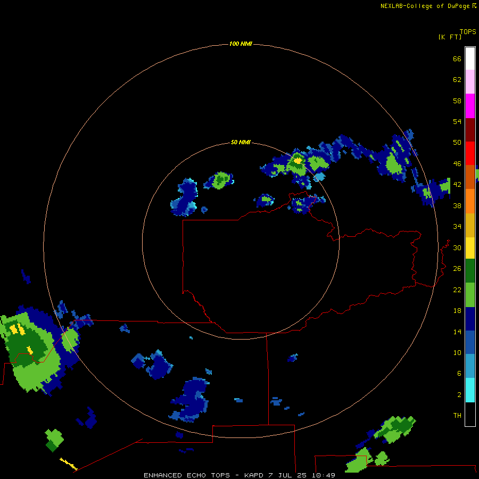Click the TOPS legend title
The image size is (479, 479).
(468, 32)
